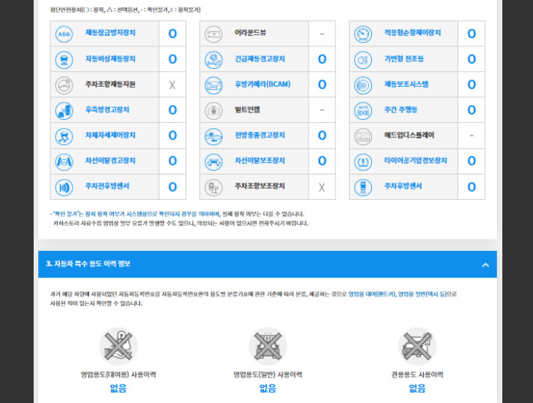This screenshot has width=533, height=403.
Task: Click the crossed-out 관용용도 vehicle icon
Action: [417, 345]
